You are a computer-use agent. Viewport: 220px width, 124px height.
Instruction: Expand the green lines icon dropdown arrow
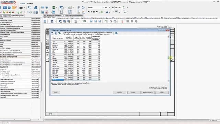pos(56,8)
